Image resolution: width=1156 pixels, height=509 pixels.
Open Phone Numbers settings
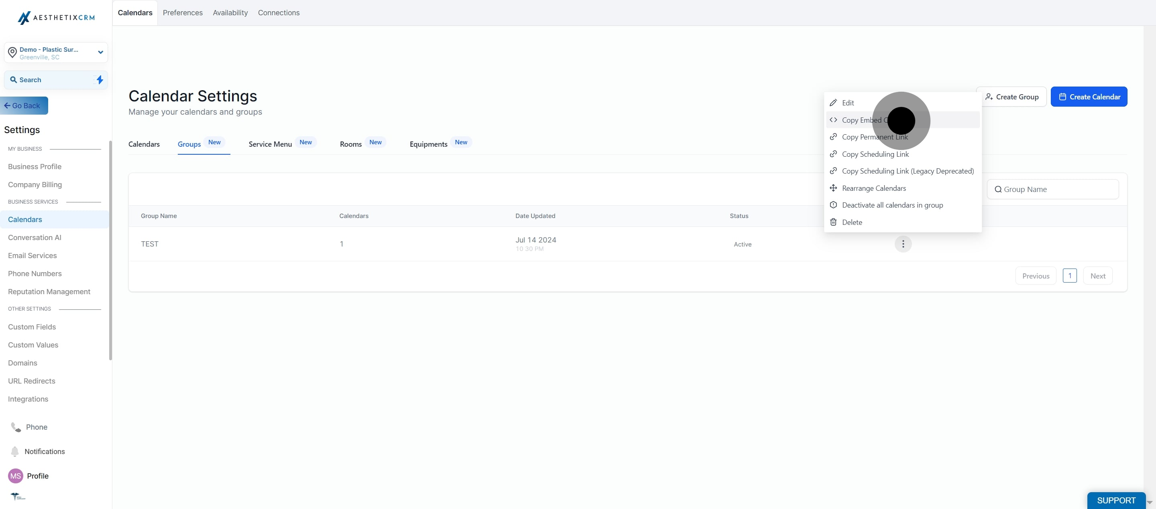tap(35, 273)
